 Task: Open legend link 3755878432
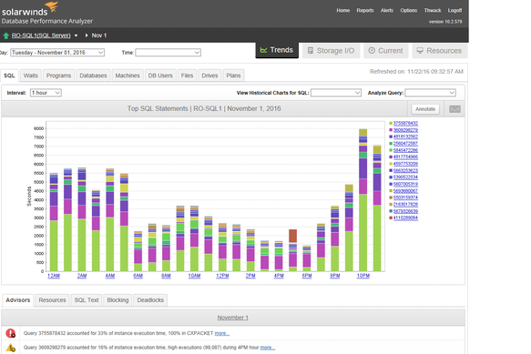tap(405, 123)
